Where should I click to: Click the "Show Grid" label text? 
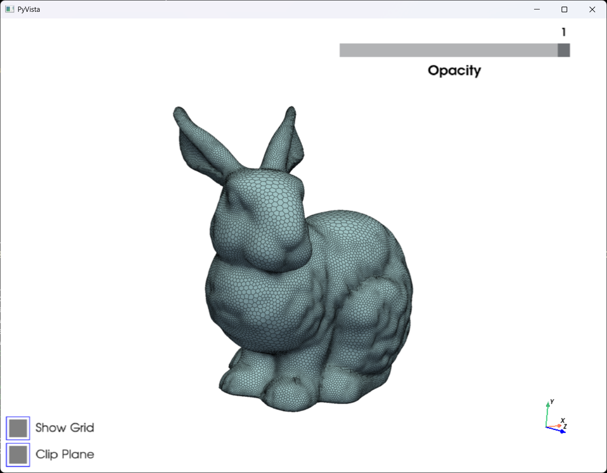click(65, 428)
